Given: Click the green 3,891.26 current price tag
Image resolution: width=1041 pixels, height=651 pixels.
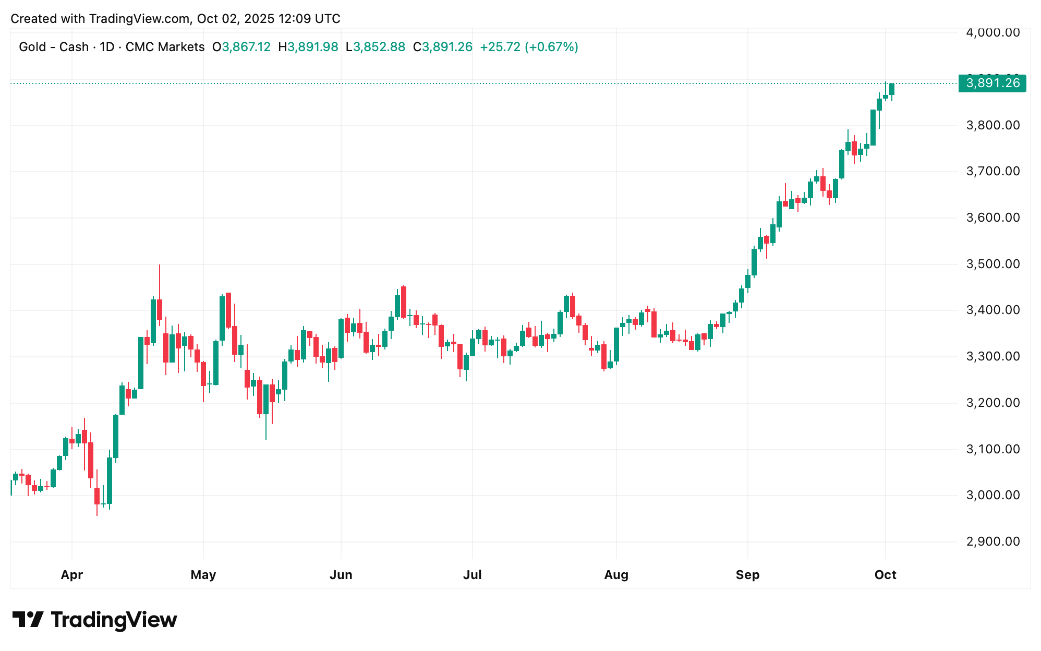Looking at the screenshot, I should 992,83.
